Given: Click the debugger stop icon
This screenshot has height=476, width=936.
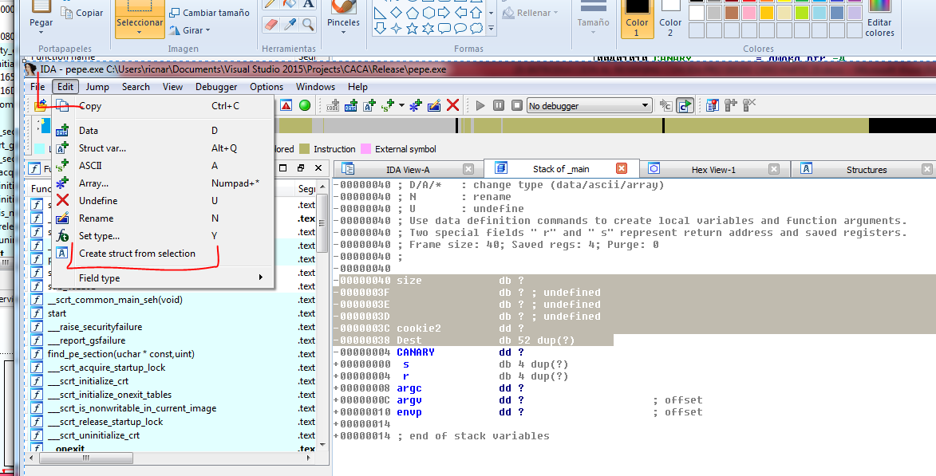Looking at the screenshot, I should click(517, 105).
